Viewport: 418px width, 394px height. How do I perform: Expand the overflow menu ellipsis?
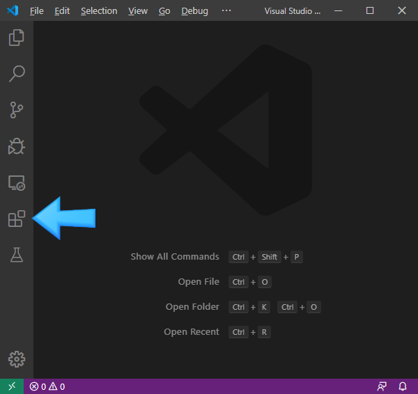click(x=226, y=10)
